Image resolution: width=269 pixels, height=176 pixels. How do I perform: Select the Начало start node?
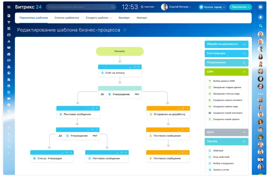point(120,51)
